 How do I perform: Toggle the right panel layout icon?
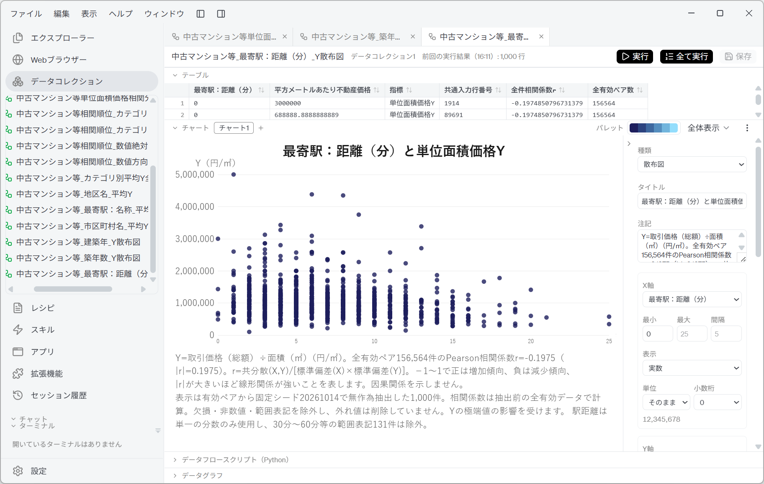tap(221, 14)
